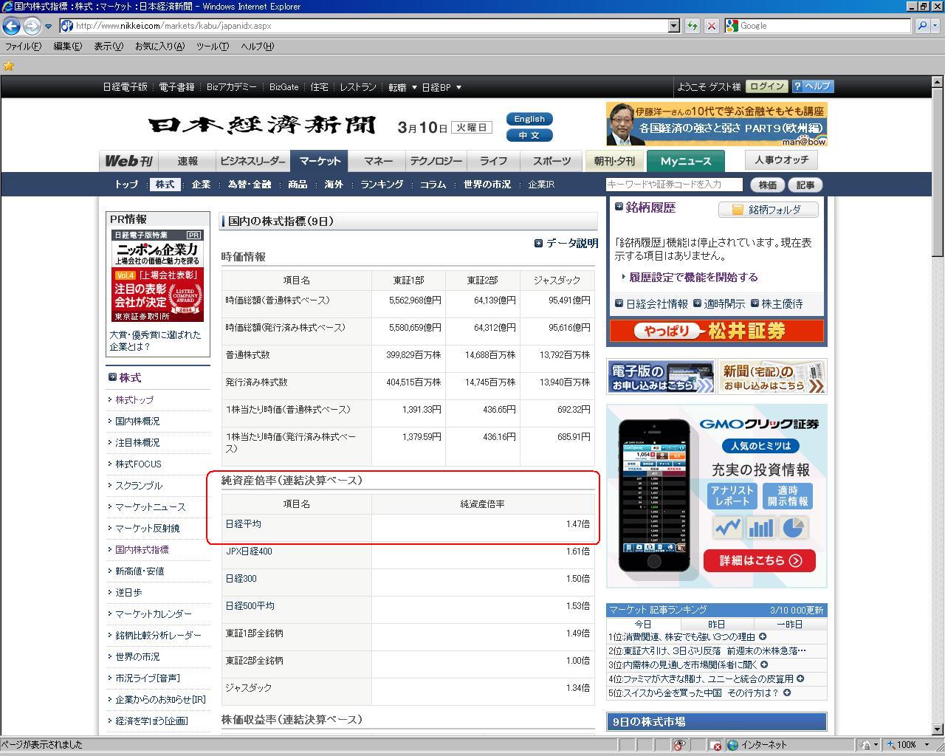Switch to the Myニュース tab

click(x=685, y=161)
